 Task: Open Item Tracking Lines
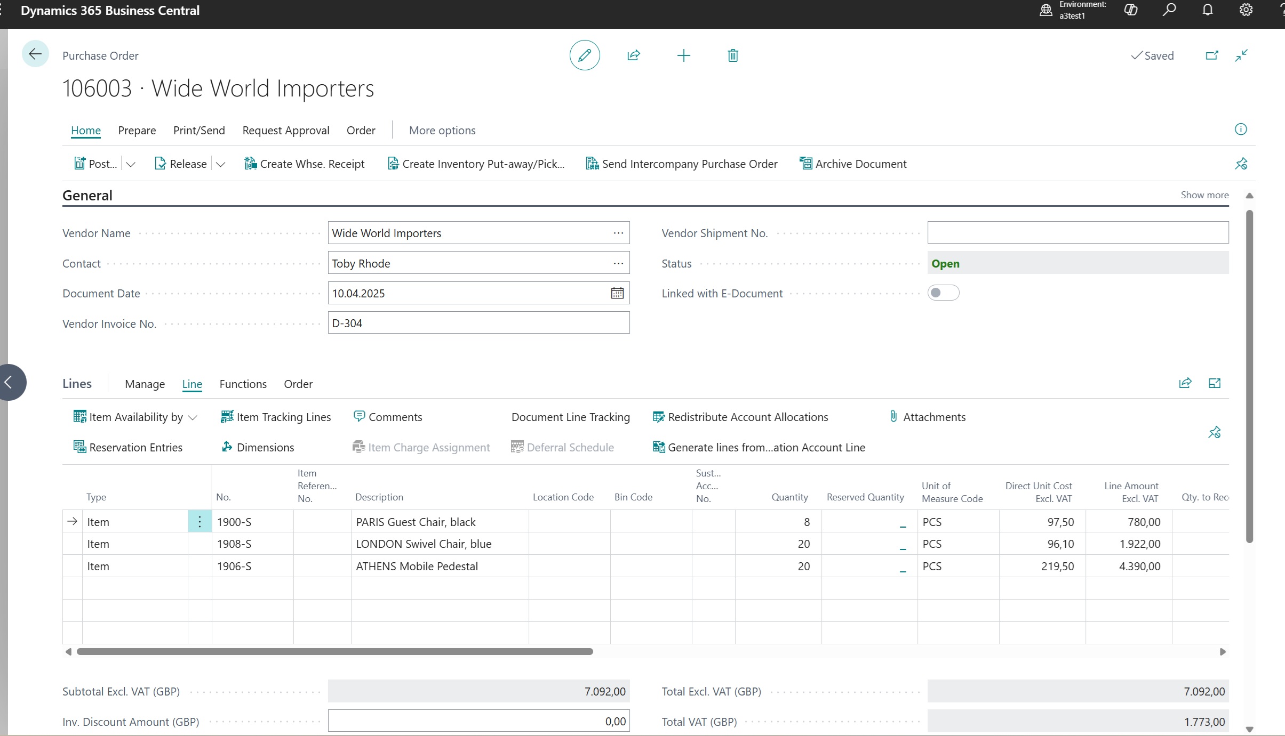pyautogui.click(x=276, y=417)
